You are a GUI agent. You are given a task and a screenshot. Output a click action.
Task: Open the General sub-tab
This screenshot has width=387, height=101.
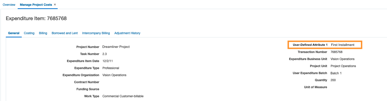tap(14, 33)
